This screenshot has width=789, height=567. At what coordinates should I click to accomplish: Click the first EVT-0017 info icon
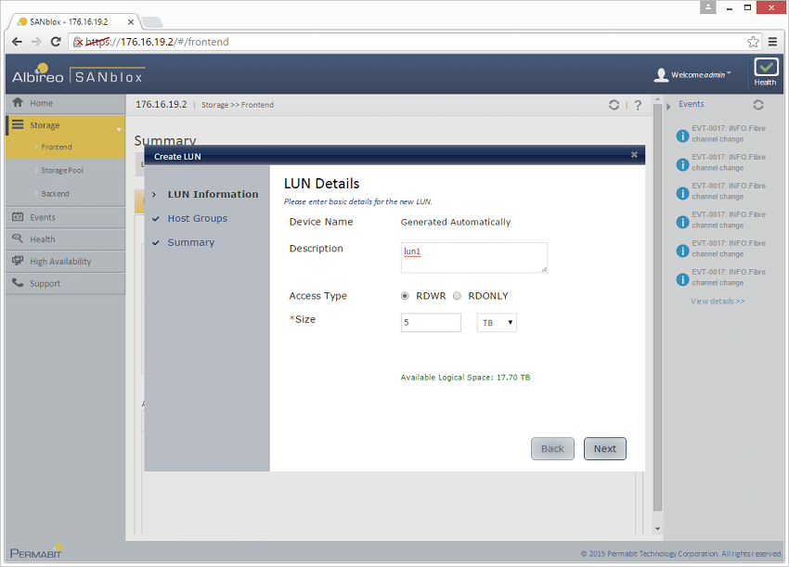(x=682, y=135)
